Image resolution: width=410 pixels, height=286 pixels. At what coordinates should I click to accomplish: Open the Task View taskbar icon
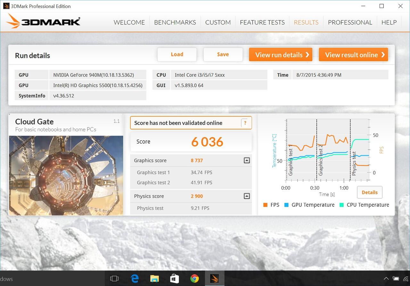click(114, 279)
